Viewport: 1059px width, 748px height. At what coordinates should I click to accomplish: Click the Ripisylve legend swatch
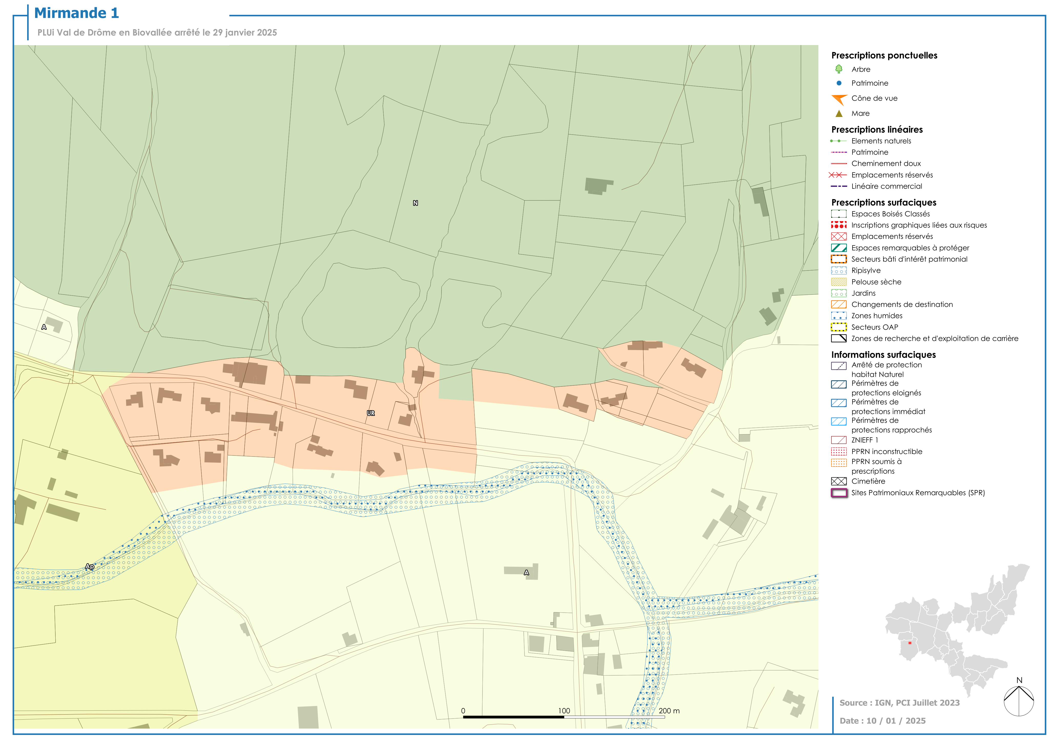[x=839, y=270]
